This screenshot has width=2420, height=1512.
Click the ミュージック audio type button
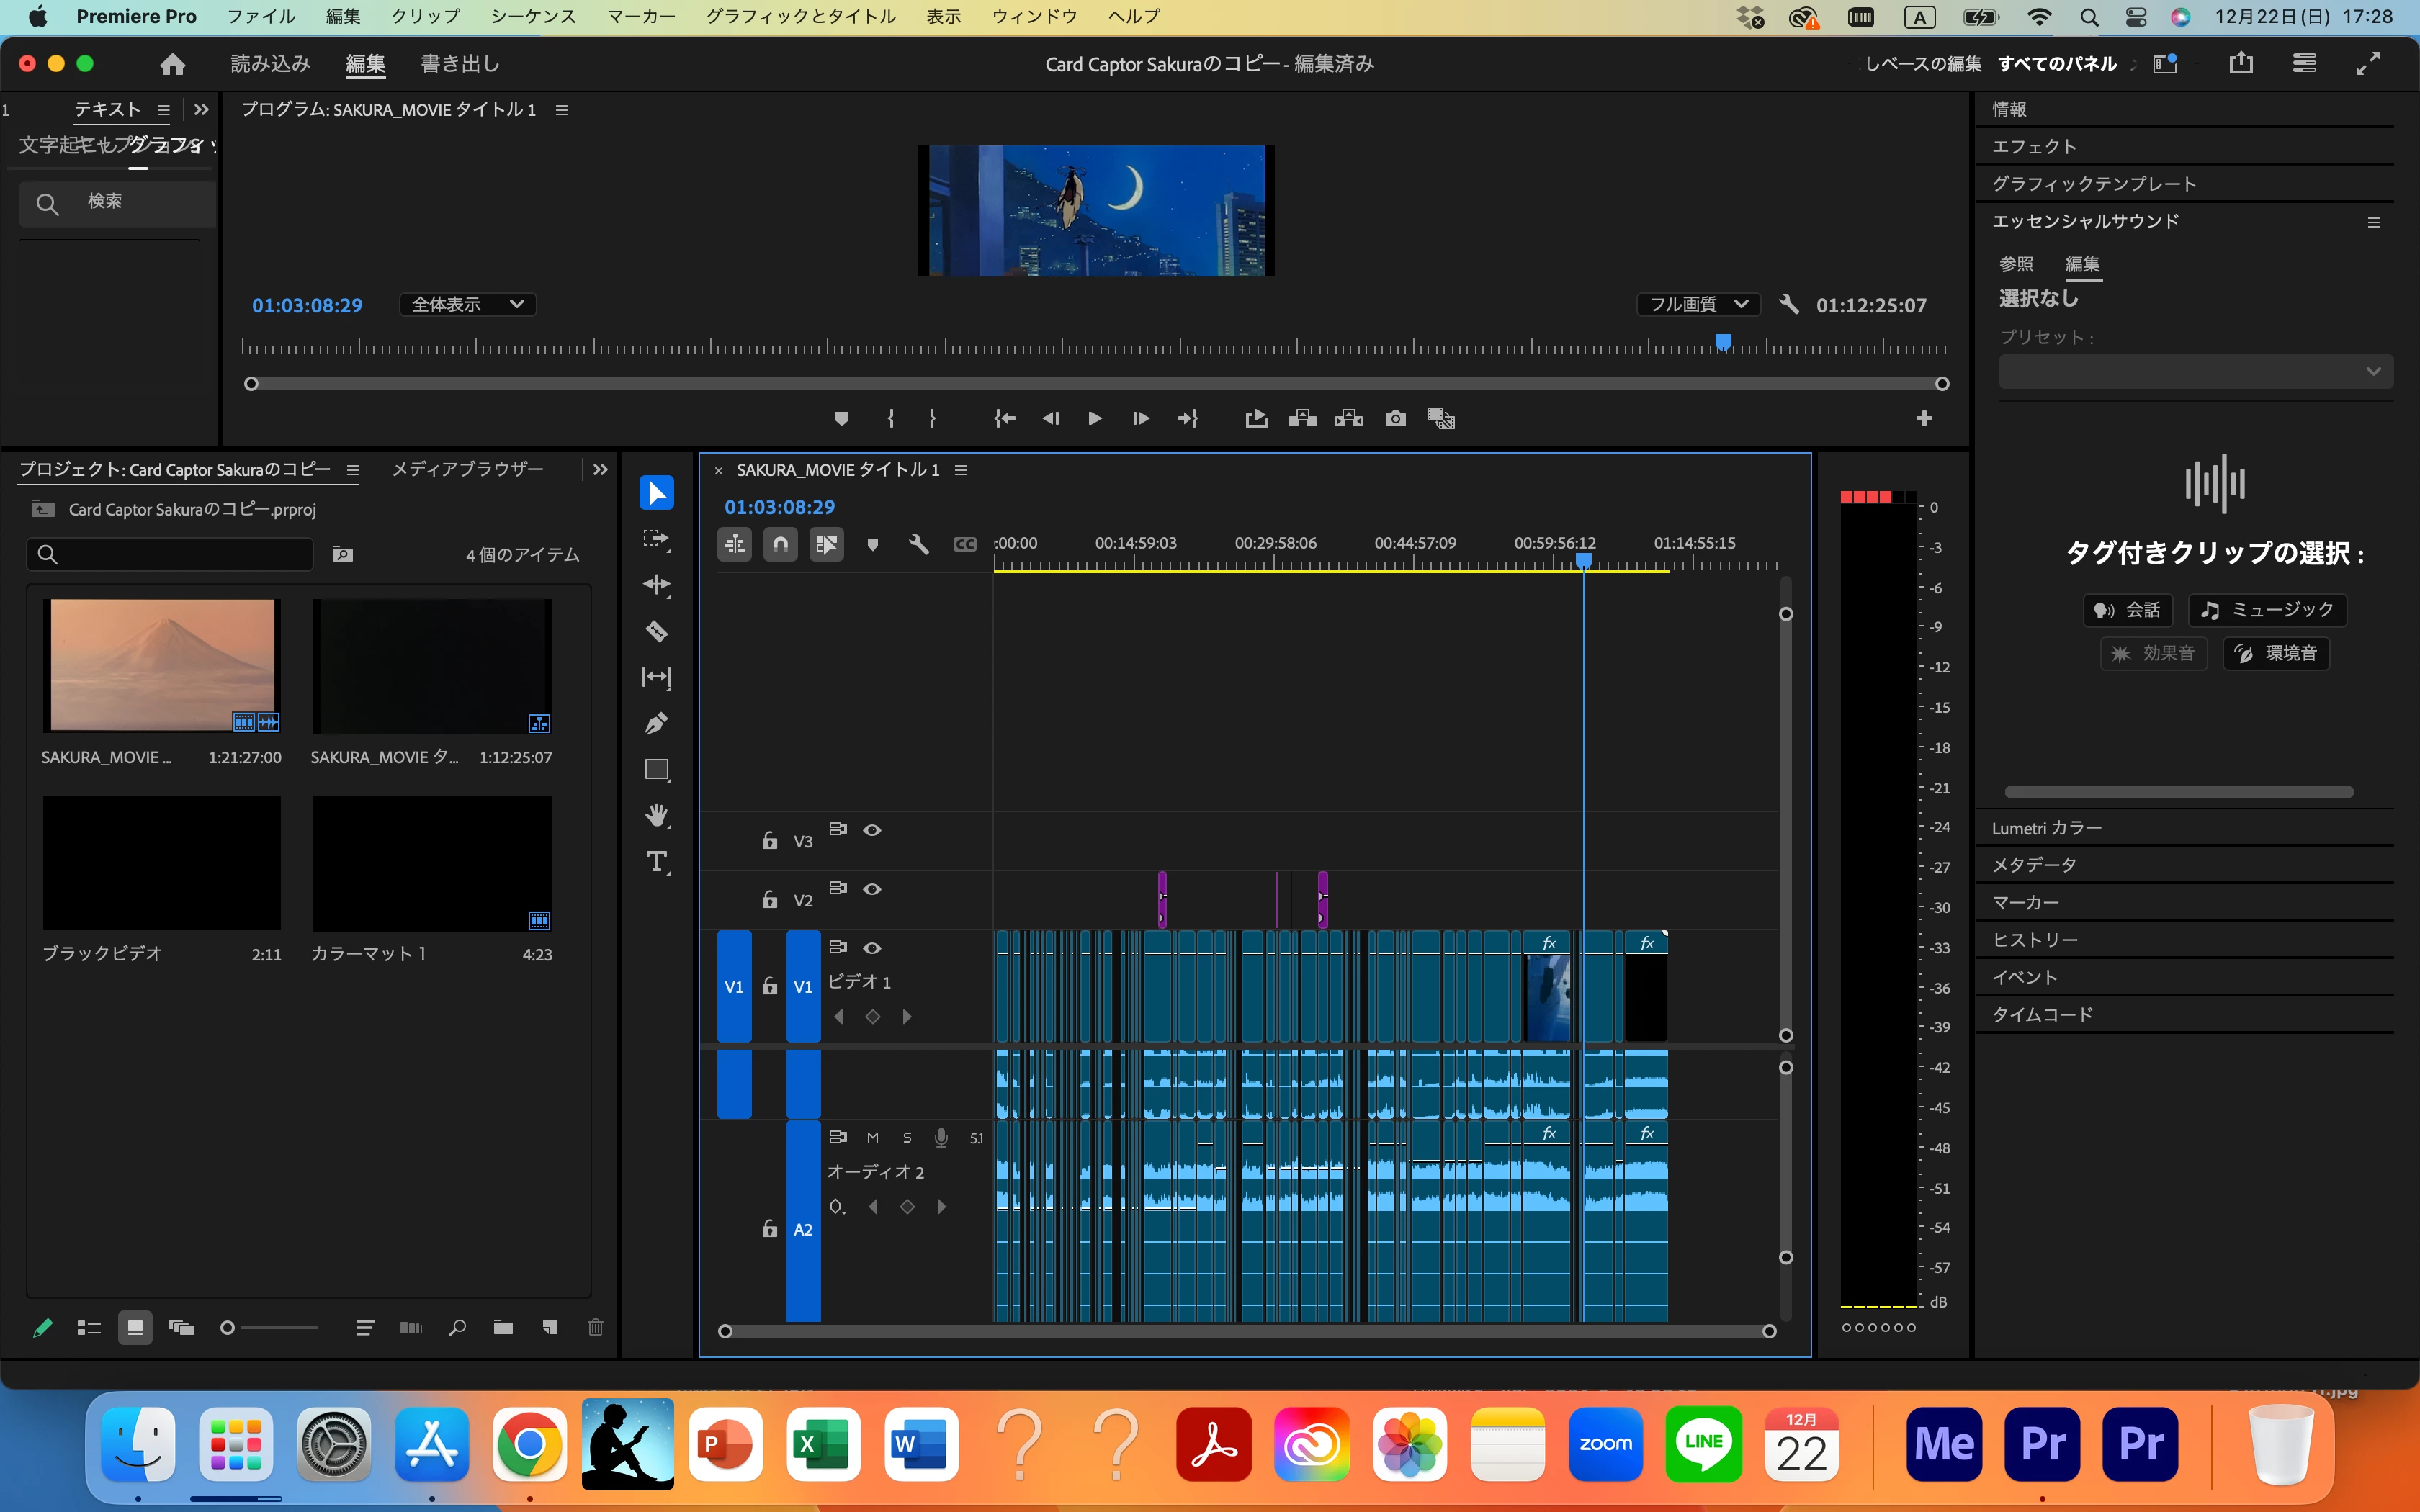pos(2267,610)
